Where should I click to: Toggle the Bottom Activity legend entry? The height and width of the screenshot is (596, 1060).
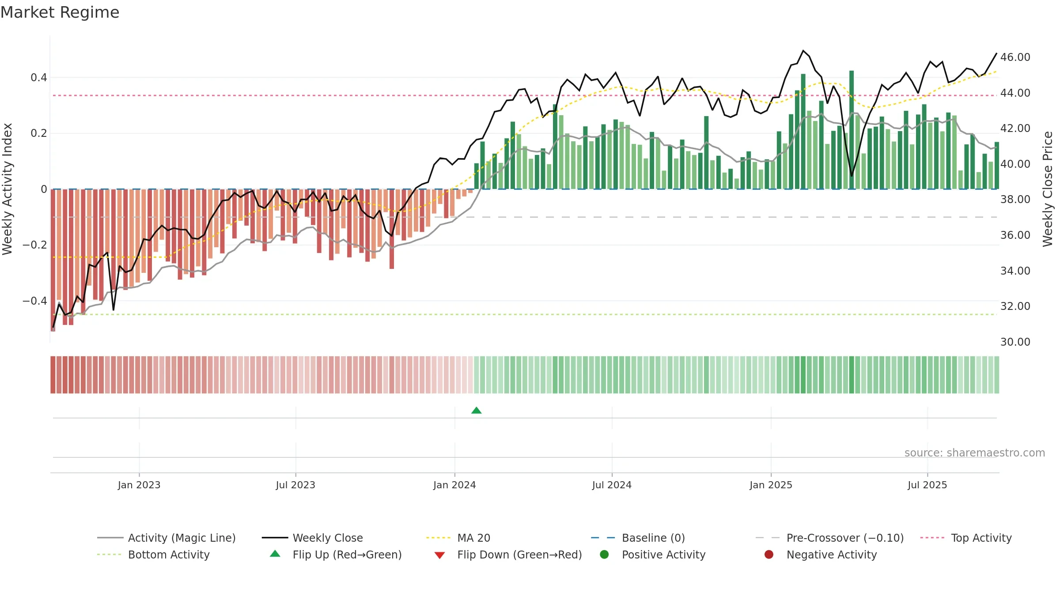pyautogui.click(x=153, y=555)
